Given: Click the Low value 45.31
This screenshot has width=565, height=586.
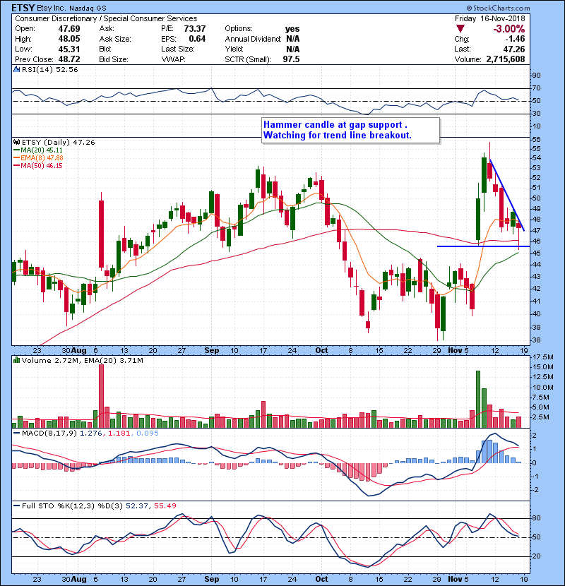Looking at the screenshot, I should pyautogui.click(x=69, y=49).
